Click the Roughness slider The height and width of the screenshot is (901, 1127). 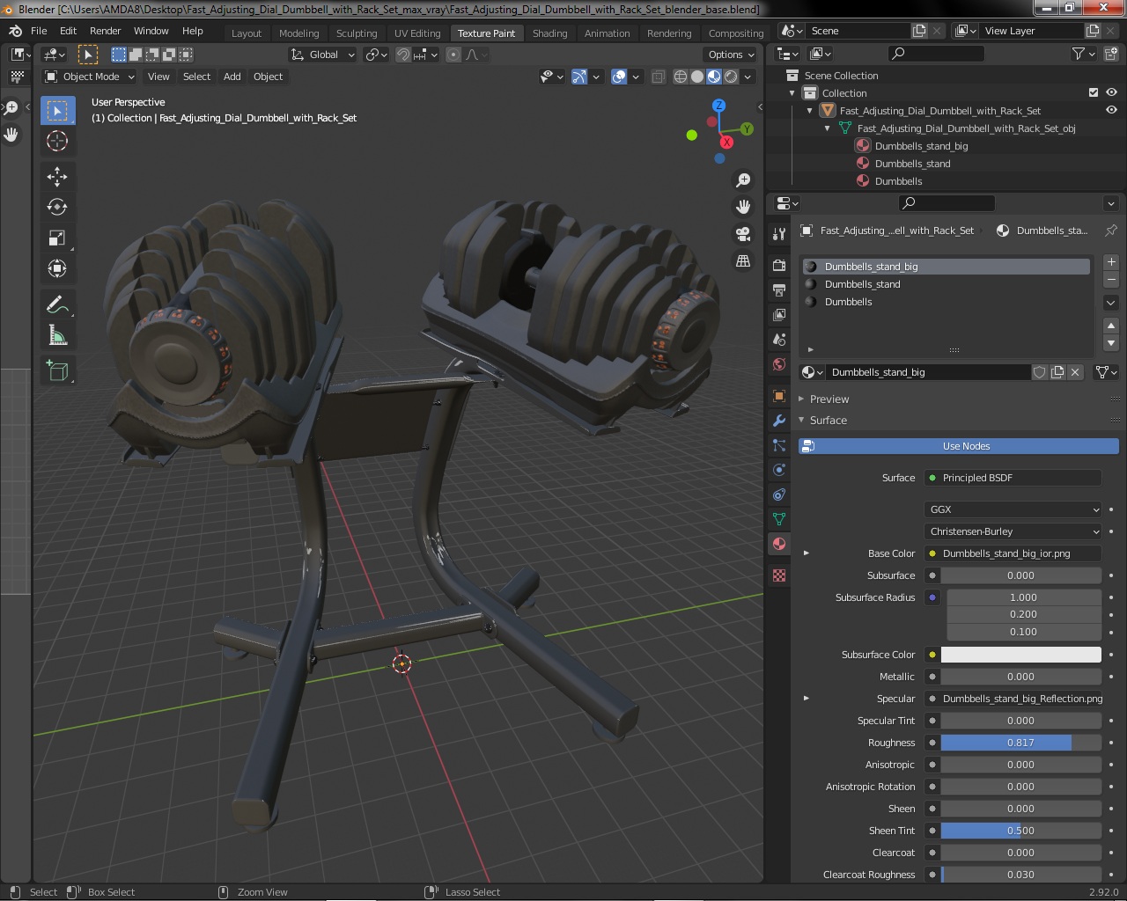[x=1020, y=743]
